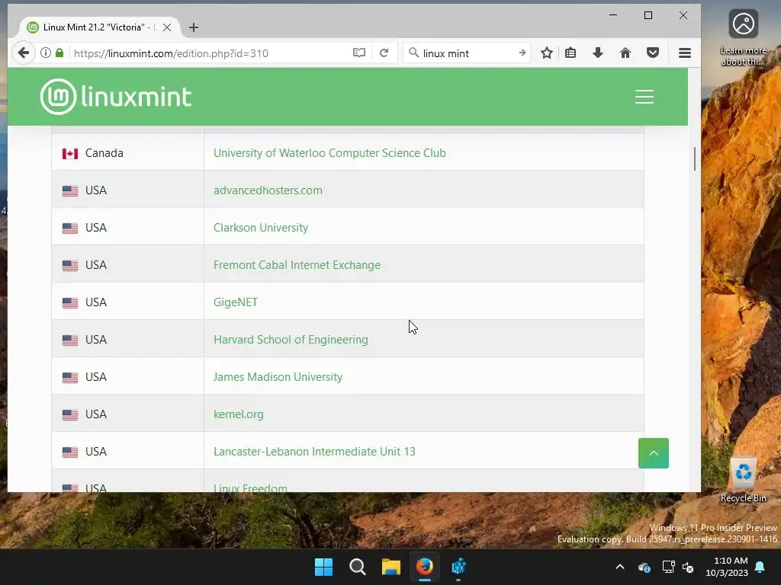The width and height of the screenshot is (781, 585).
Task: Show hidden system tray icons chevron
Action: (x=620, y=567)
